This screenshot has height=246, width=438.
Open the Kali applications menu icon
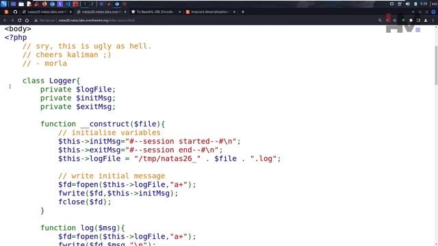click(x=3, y=4)
